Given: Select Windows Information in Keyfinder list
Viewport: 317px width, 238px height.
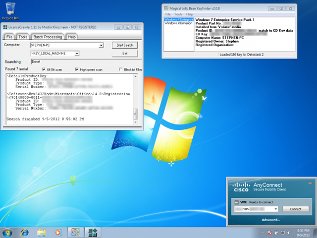Looking at the screenshot, I should tap(178, 23).
